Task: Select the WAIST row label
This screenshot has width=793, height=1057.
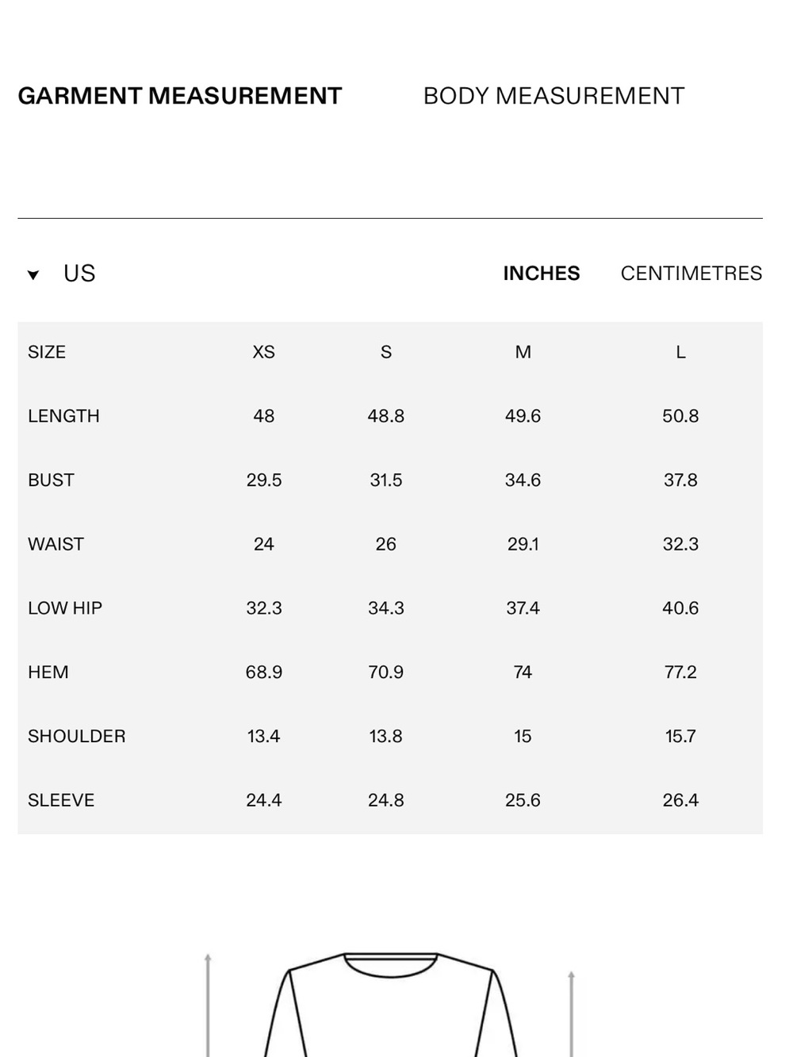Action: click(56, 545)
